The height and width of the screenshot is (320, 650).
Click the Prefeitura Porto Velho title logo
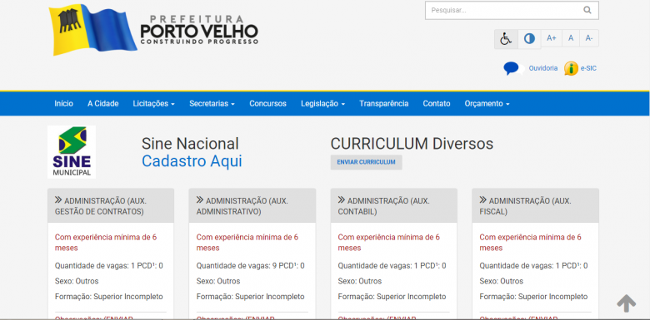[199, 30]
